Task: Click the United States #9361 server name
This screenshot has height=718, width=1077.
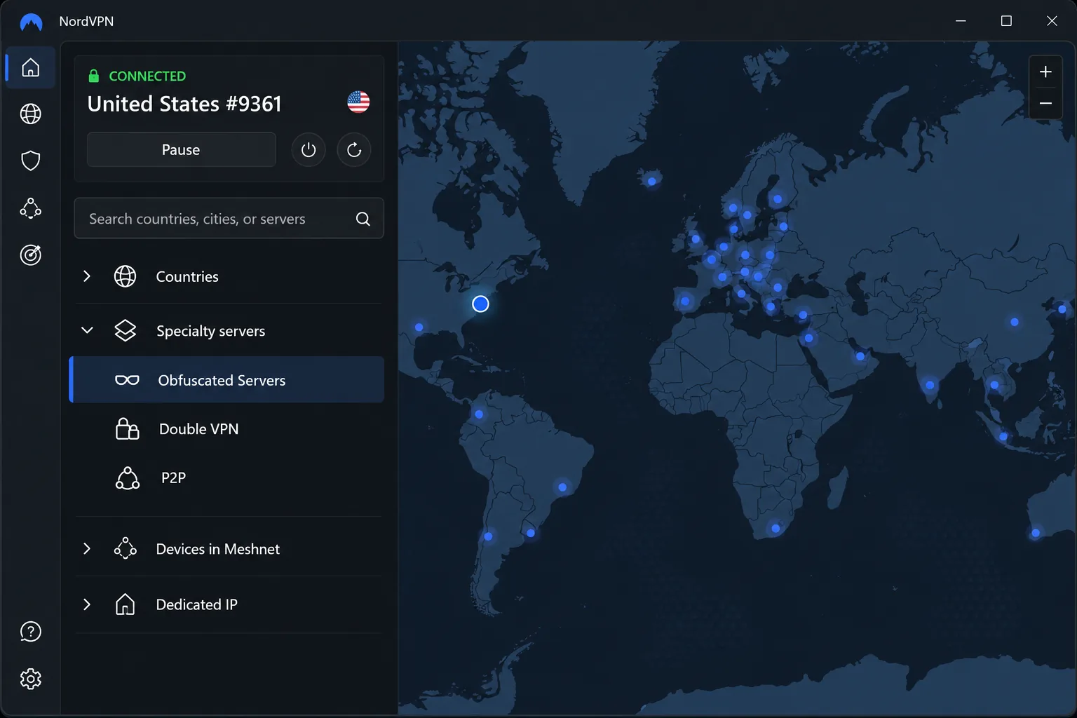Action: click(x=184, y=104)
